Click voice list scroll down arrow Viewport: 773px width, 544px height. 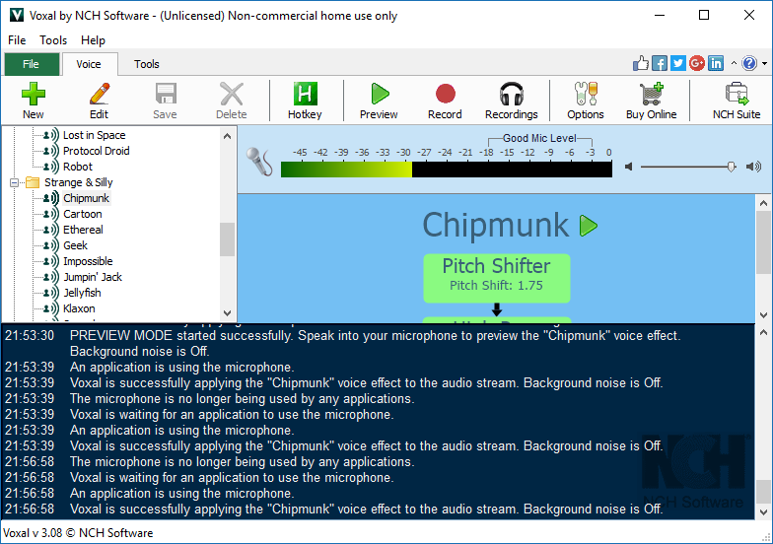[x=227, y=313]
